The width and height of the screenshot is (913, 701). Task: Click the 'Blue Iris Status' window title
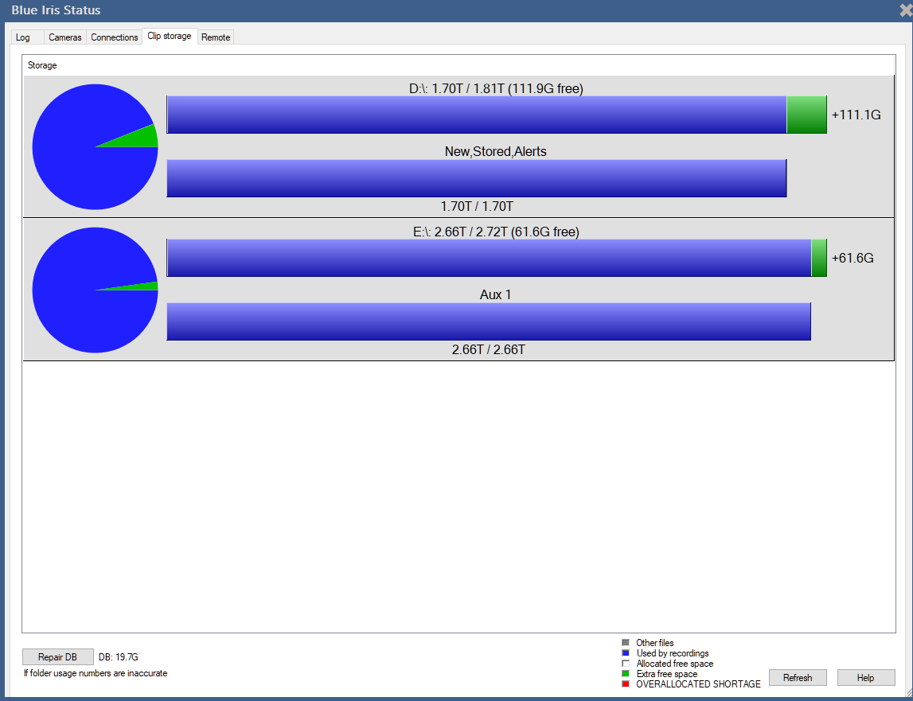pos(56,10)
